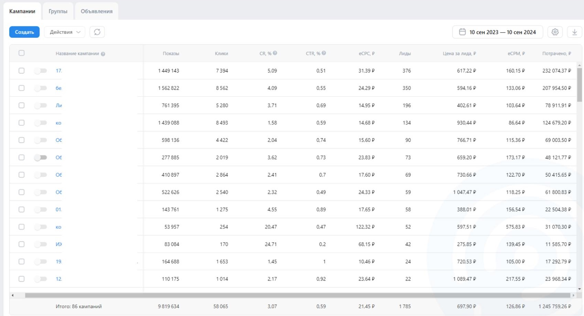Click help icon beside Название кампании
The height and width of the screenshot is (316, 584).
pos(103,54)
